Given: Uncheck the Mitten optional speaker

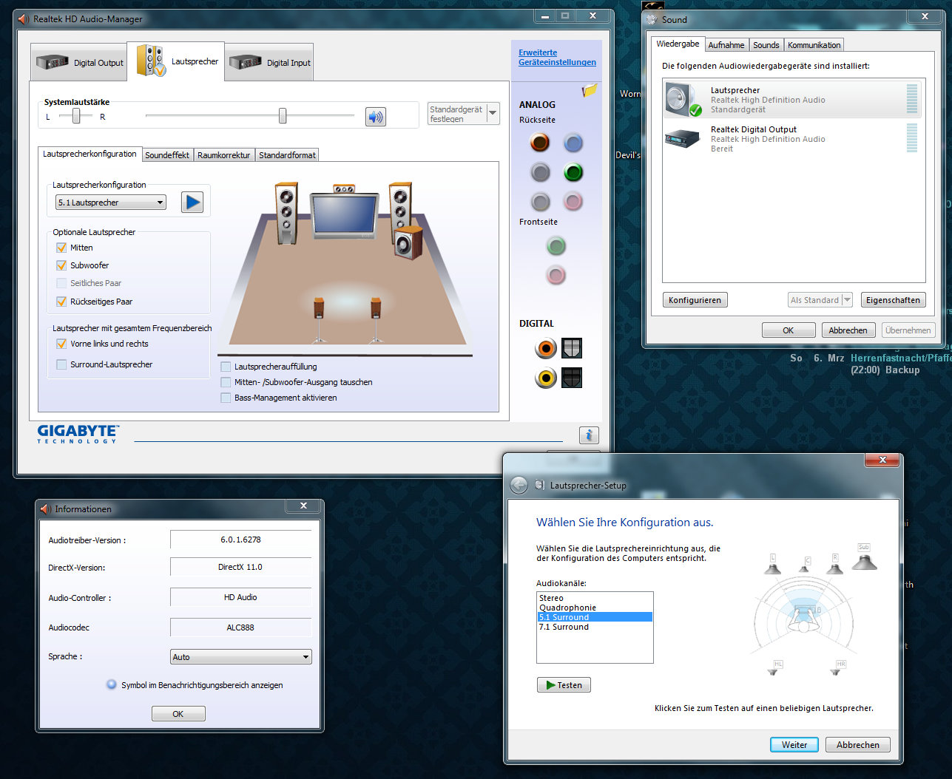Looking at the screenshot, I should (61, 248).
